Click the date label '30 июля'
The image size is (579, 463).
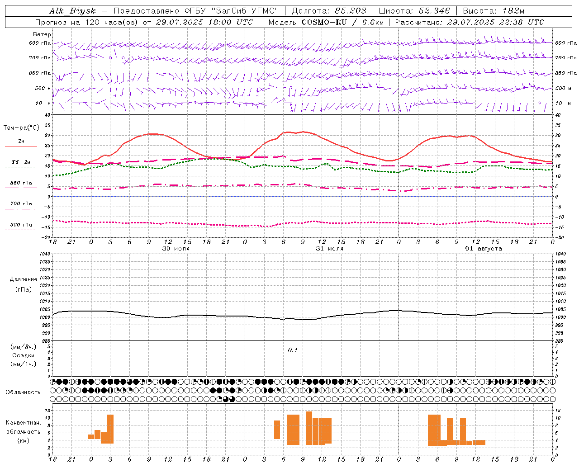pos(176,249)
